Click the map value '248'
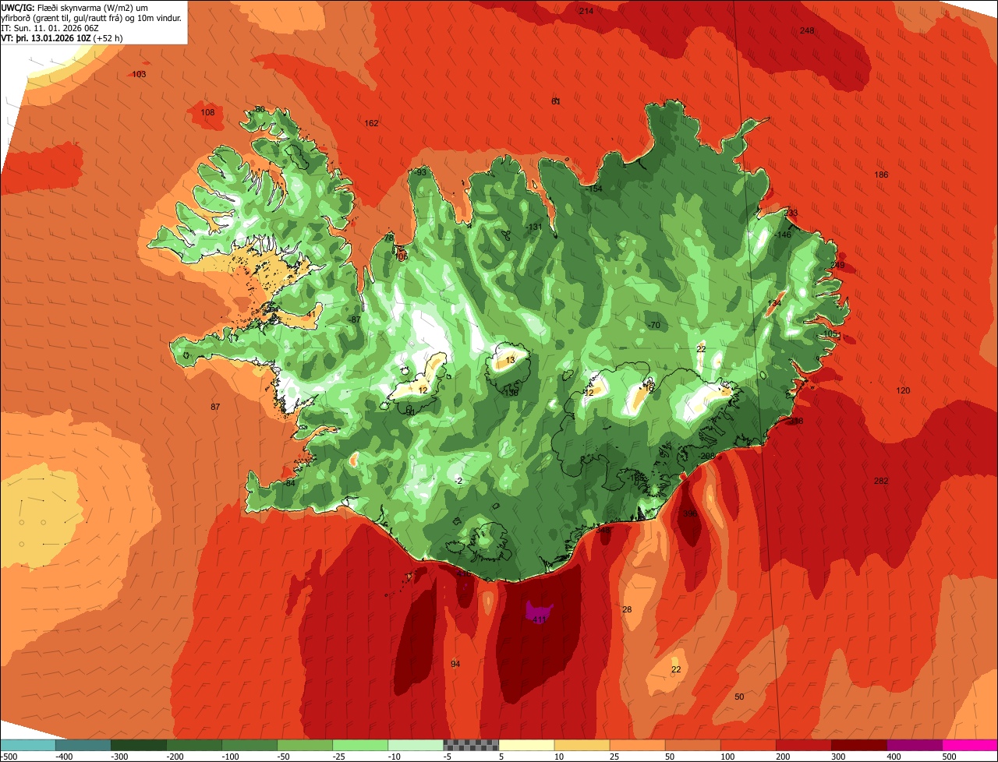 pos(807,30)
